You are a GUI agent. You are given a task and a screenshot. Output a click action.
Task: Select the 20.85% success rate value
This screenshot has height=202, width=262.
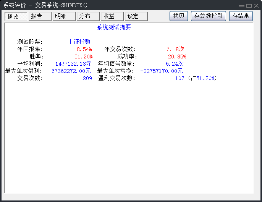(177, 57)
